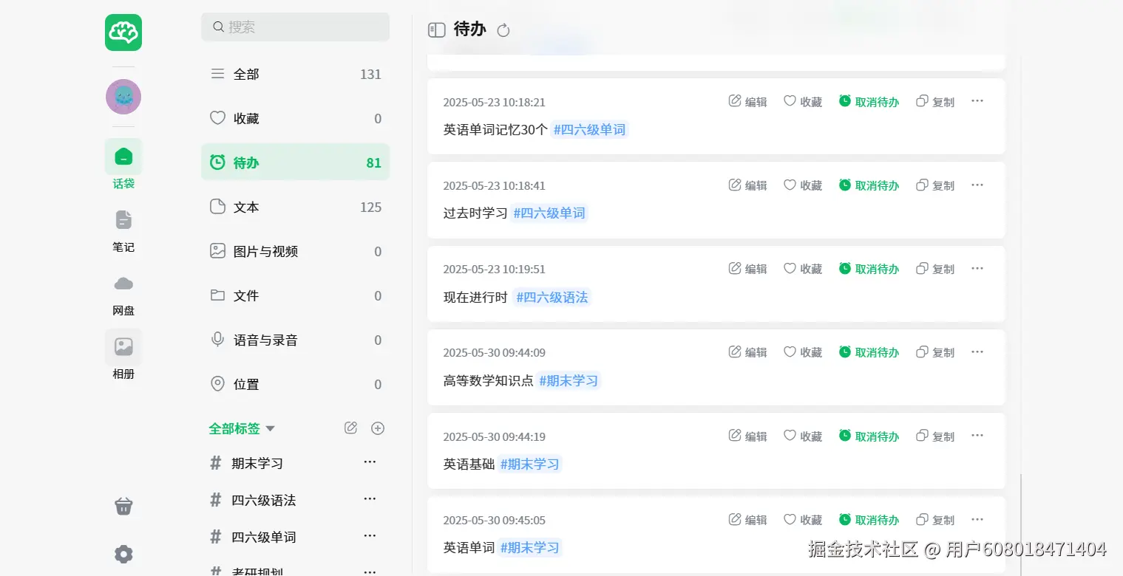Favorite the 现在进行时 note

coord(803,269)
